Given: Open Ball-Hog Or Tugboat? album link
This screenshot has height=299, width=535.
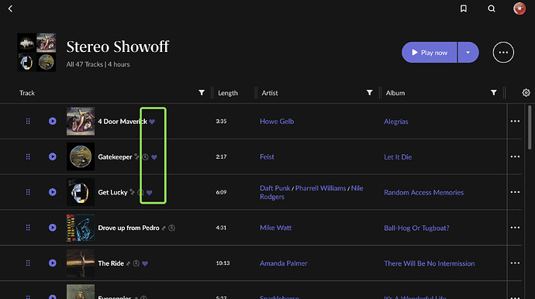Looking at the screenshot, I should click(416, 228).
